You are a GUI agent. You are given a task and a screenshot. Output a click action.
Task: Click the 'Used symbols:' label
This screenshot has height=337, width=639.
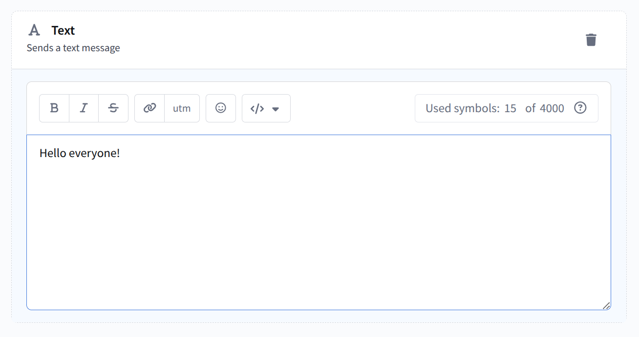click(x=462, y=108)
